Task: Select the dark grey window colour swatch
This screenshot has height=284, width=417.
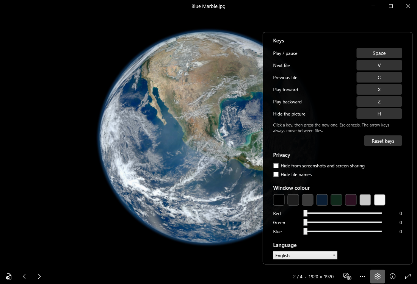Action: pos(307,200)
